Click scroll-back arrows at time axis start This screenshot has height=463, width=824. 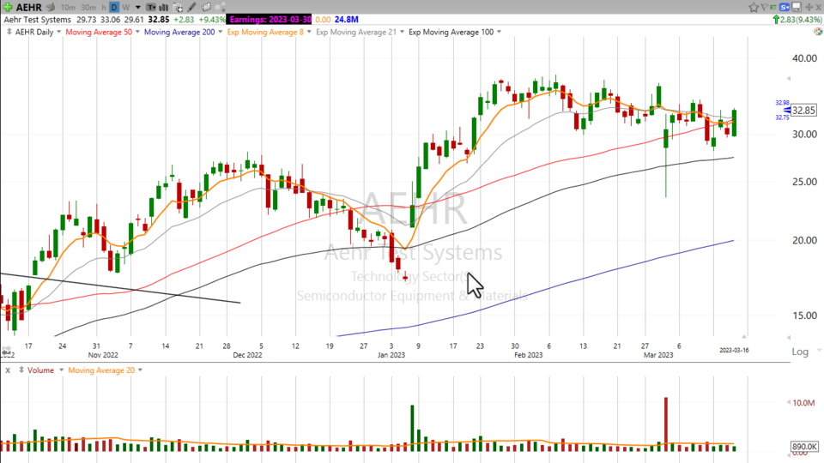tap(6, 350)
